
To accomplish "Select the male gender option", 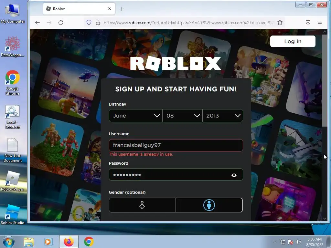I will click(209, 205).
